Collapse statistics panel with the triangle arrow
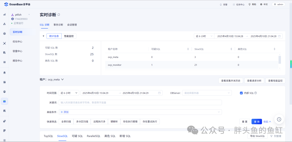Screen dimensions: 292x142 (x=43, y=36)
